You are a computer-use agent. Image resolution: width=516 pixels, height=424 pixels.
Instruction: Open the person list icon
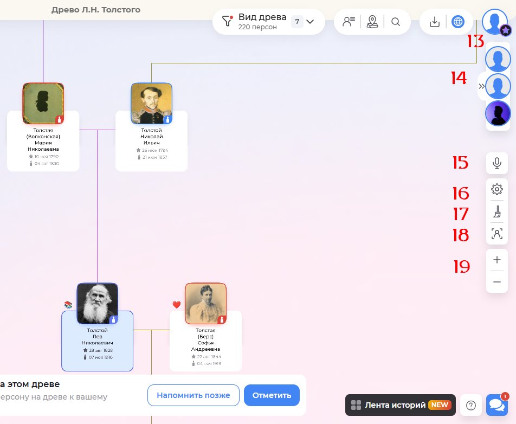(x=348, y=22)
